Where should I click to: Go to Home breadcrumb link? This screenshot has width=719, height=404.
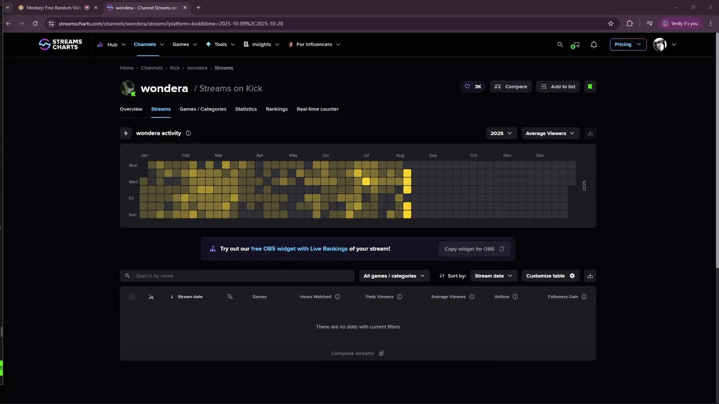pos(126,68)
